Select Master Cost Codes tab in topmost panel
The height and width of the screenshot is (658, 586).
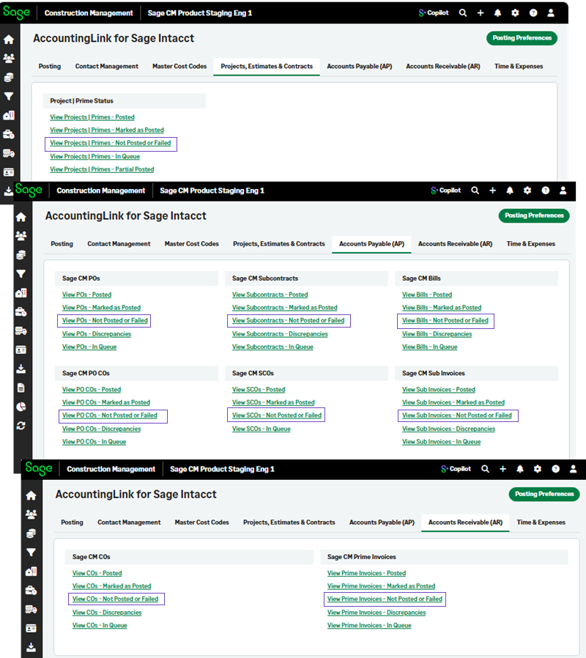point(179,66)
